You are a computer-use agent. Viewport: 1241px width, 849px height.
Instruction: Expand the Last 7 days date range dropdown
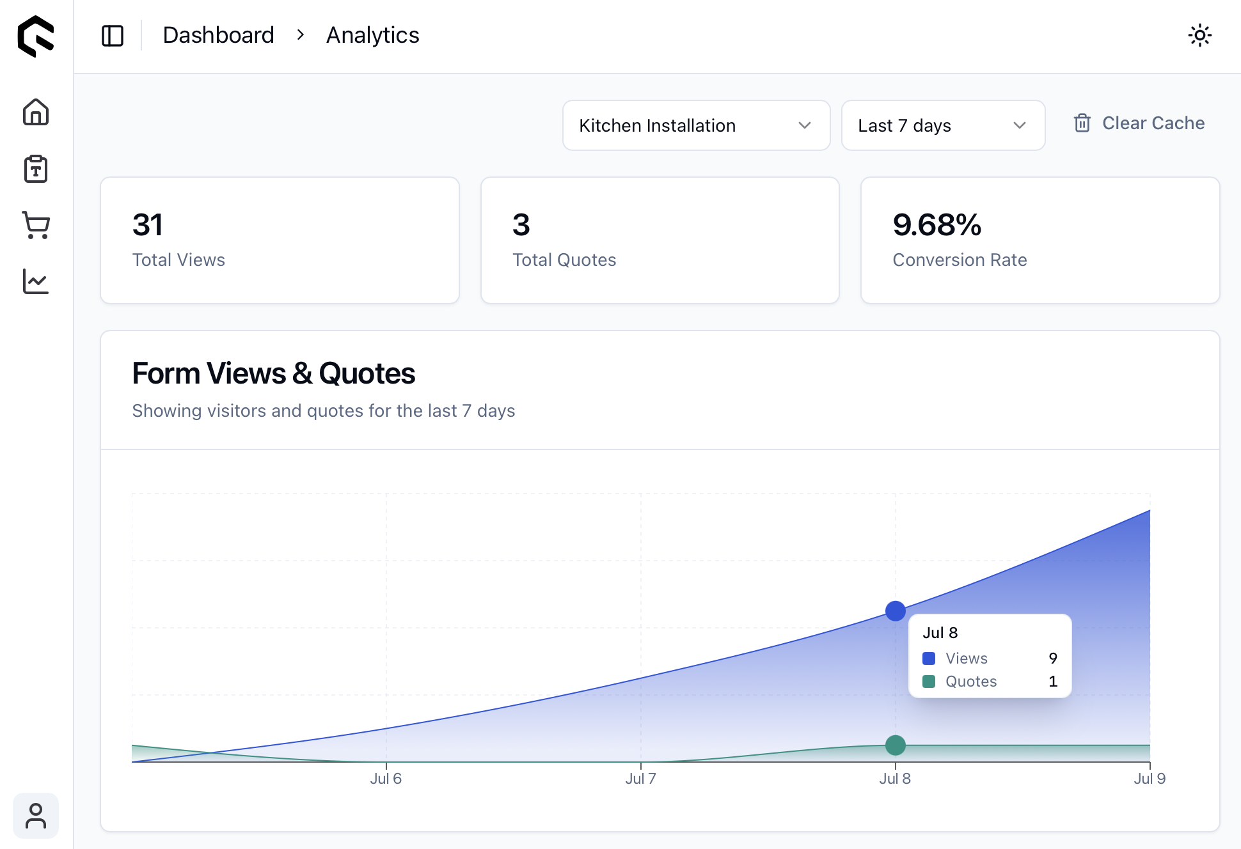942,125
